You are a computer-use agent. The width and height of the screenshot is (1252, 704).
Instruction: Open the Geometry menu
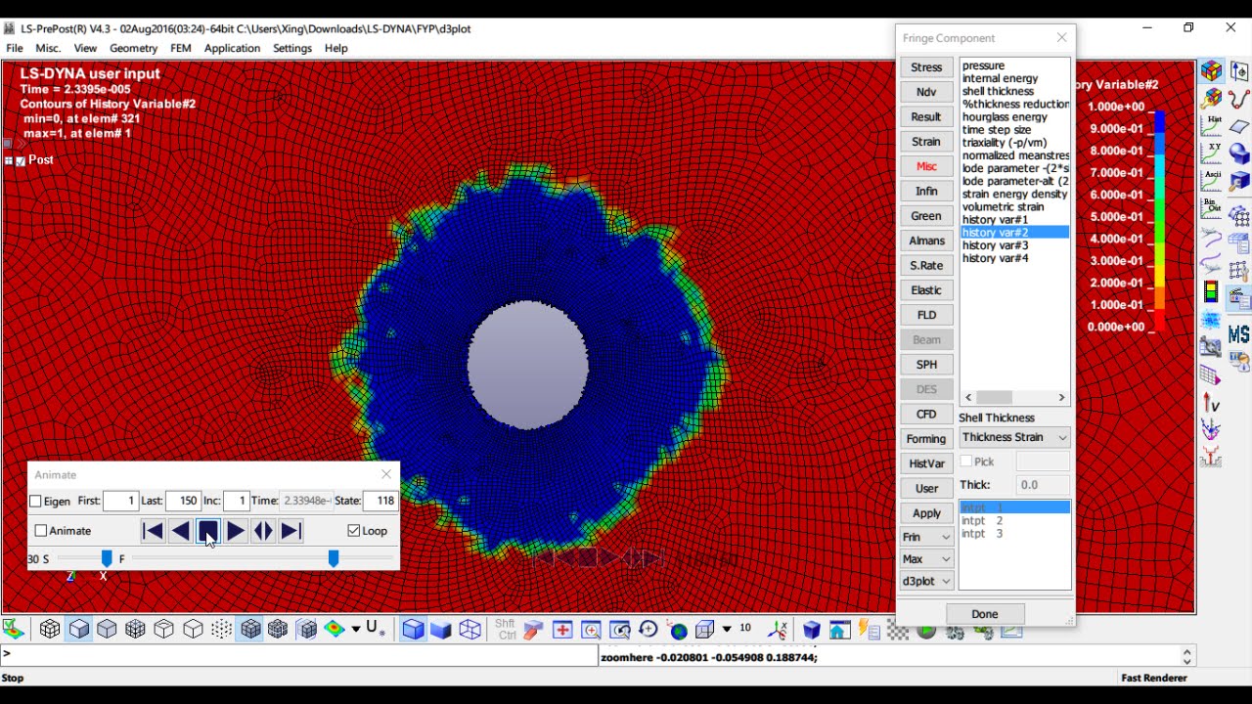pyautogui.click(x=133, y=48)
